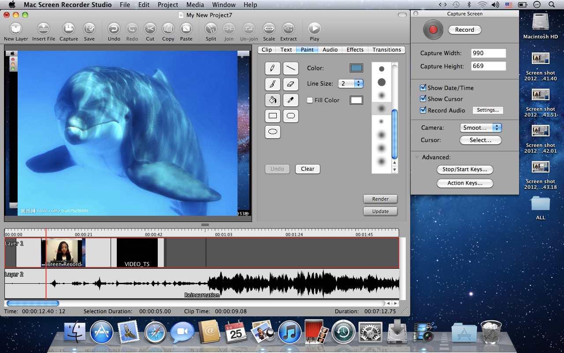Open the File menu
Image resolution: width=564 pixels, height=353 pixels.
tap(125, 5)
